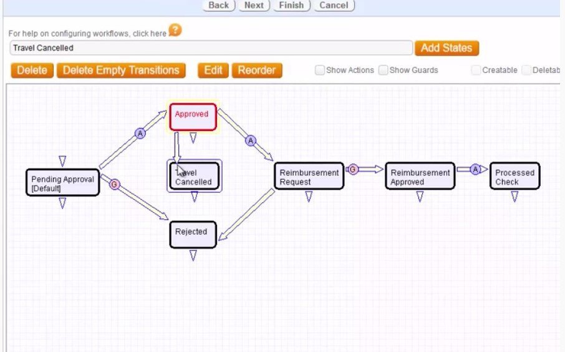Click the Add States button

pos(446,48)
